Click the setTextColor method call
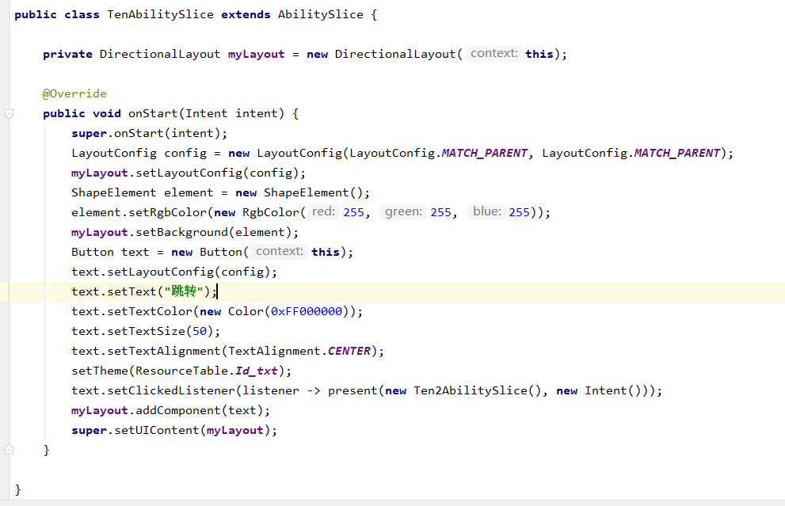The height and width of the screenshot is (506, 785). tap(150, 311)
